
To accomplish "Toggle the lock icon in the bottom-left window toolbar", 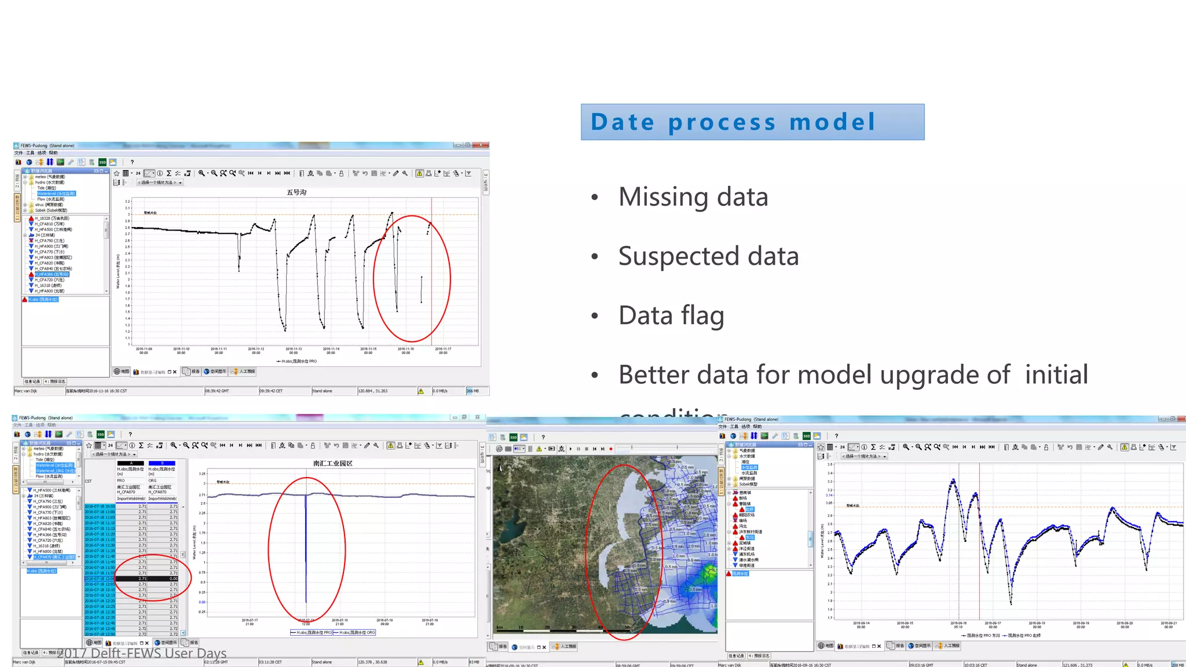I will [x=313, y=445].
